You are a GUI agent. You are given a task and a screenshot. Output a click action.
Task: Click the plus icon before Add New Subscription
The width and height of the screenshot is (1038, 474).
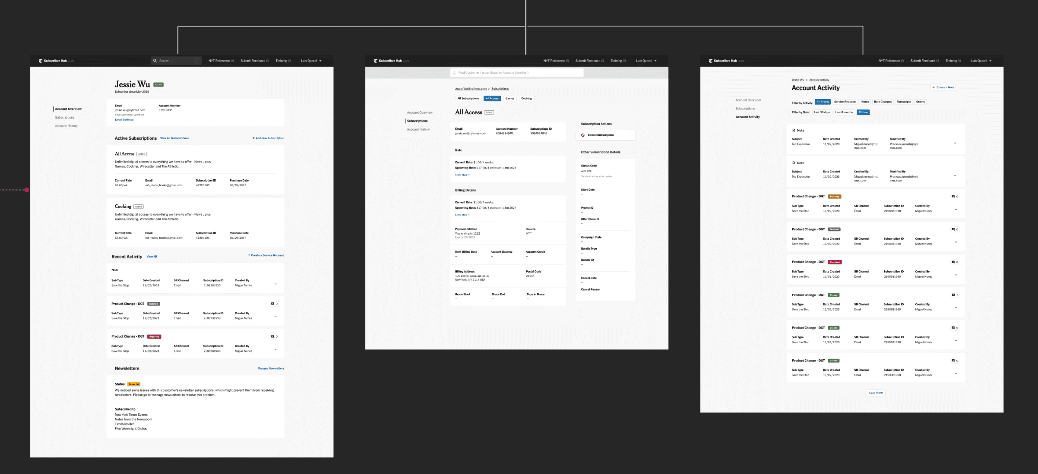(x=253, y=138)
